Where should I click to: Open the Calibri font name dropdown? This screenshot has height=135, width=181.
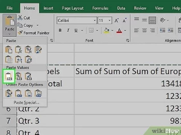point(95,20)
